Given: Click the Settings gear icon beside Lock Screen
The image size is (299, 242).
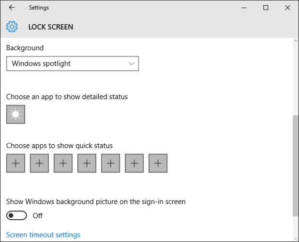Looking at the screenshot, I should point(12,27).
